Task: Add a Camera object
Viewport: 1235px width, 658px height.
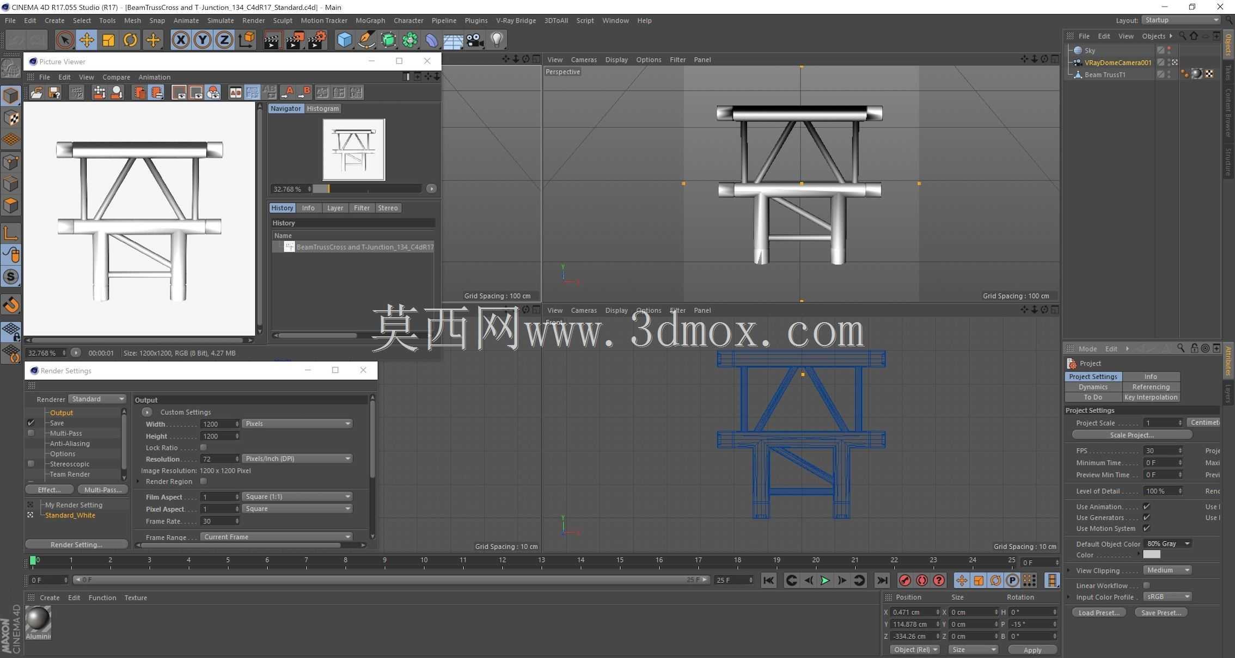Action: 475,40
